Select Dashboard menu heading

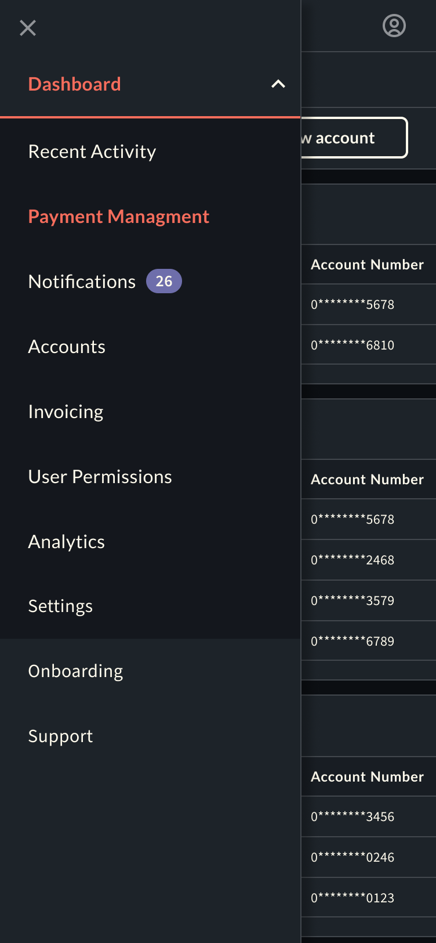(x=75, y=84)
